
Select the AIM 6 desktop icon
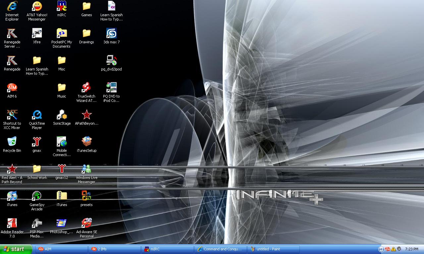click(x=12, y=88)
